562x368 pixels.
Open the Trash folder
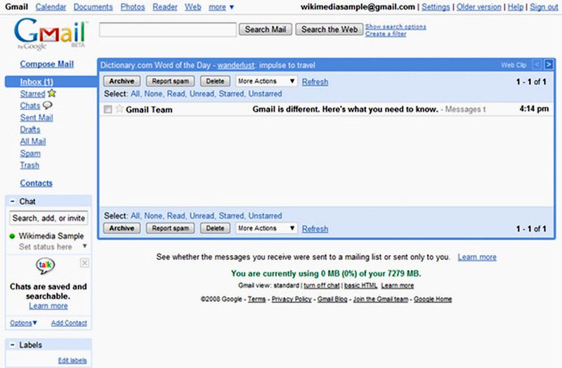click(x=30, y=165)
